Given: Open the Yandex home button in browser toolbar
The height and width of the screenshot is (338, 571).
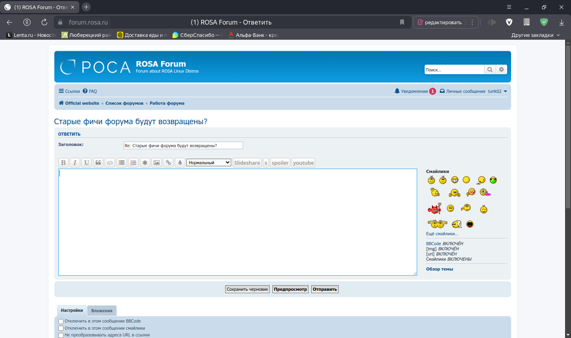Looking at the screenshot, I should click(27, 22).
